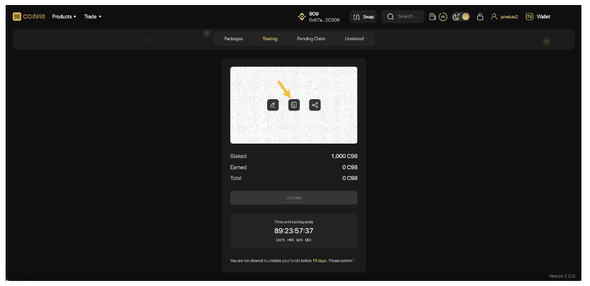The image size is (590, 286).
Task: Click the BNB chain wallet address icon
Action: click(x=302, y=17)
